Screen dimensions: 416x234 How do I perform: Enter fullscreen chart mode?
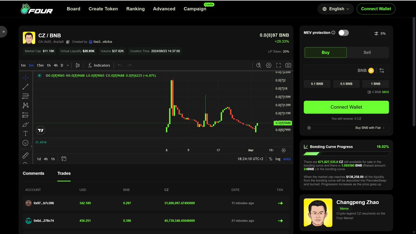[278, 65]
